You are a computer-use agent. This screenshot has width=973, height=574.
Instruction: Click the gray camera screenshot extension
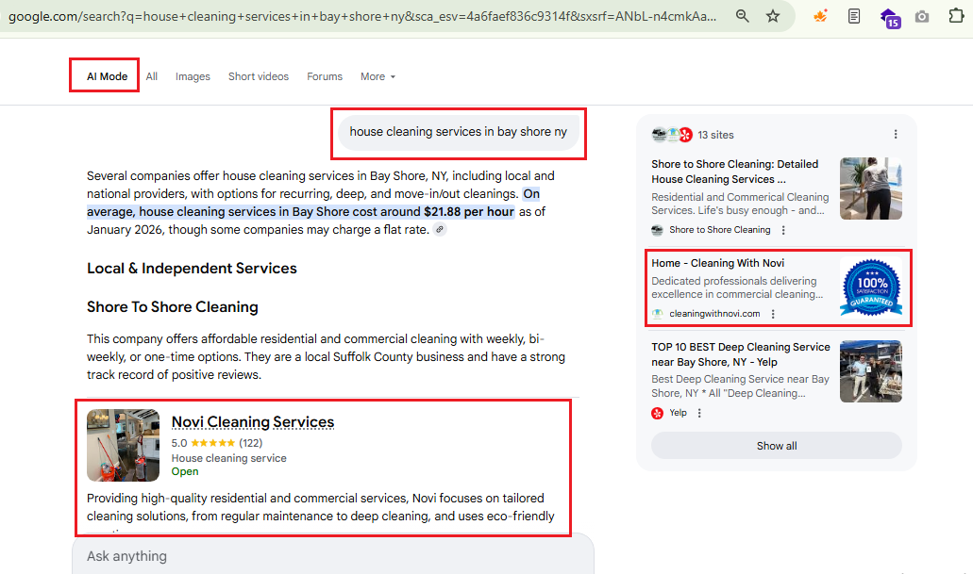(922, 16)
